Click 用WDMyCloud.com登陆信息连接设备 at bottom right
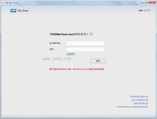Viewport: 157px width, 119px height. (x=132, y=107)
